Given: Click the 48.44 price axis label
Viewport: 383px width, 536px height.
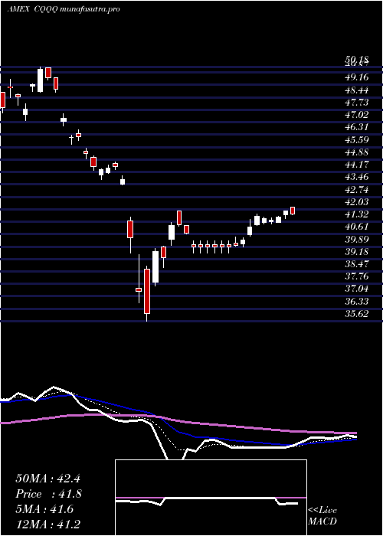Looking at the screenshot, I should 357,90.
